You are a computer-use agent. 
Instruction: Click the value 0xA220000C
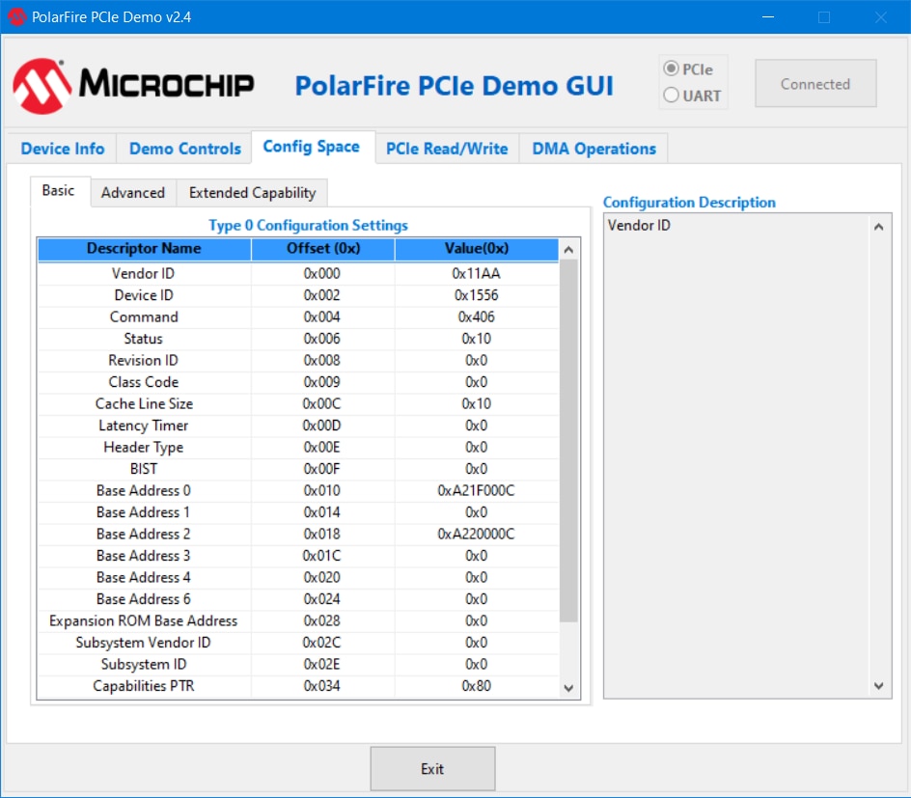(x=477, y=534)
